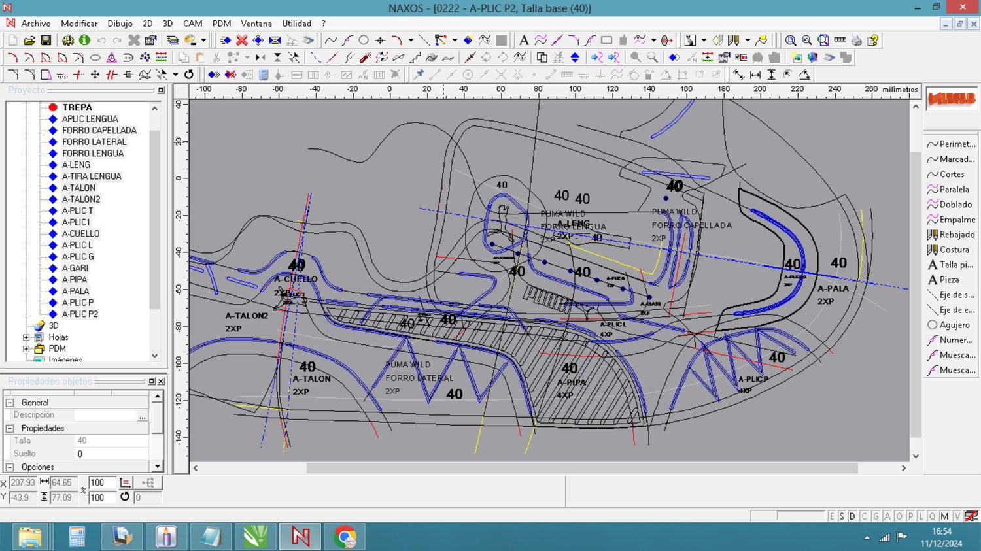Screen dimensions: 981x551
Task: Click the Descripción ellipsis button
Action: point(142,416)
